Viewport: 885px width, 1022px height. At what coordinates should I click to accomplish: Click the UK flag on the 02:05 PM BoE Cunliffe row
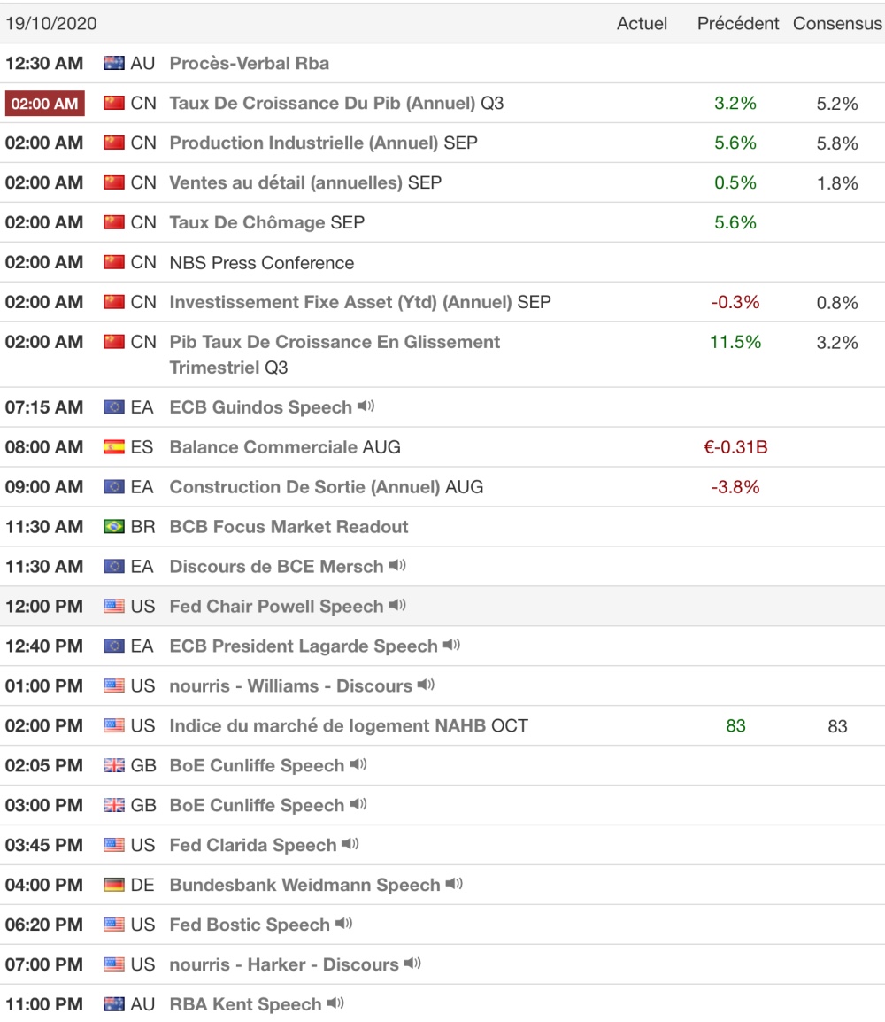click(114, 765)
